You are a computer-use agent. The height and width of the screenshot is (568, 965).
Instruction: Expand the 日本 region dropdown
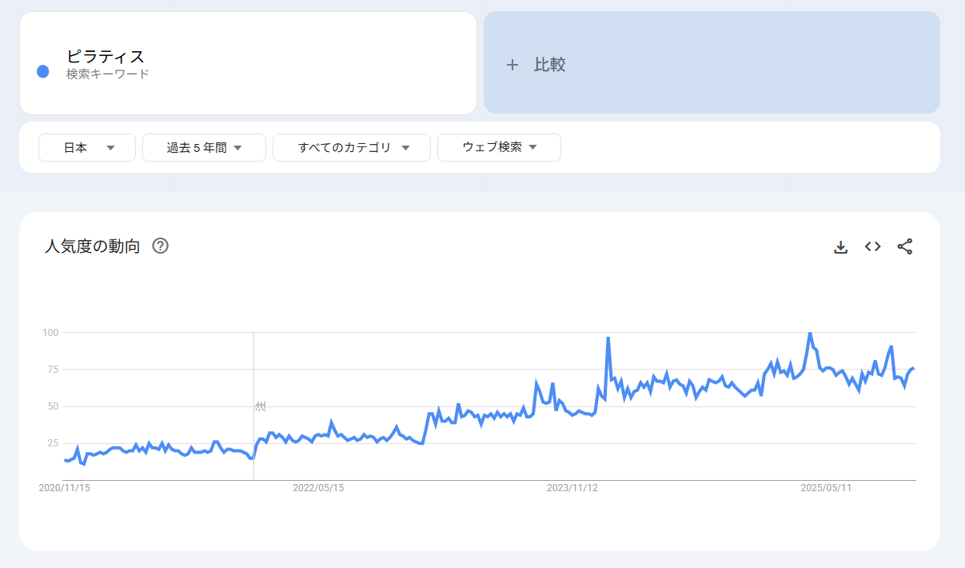pyautogui.click(x=87, y=147)
